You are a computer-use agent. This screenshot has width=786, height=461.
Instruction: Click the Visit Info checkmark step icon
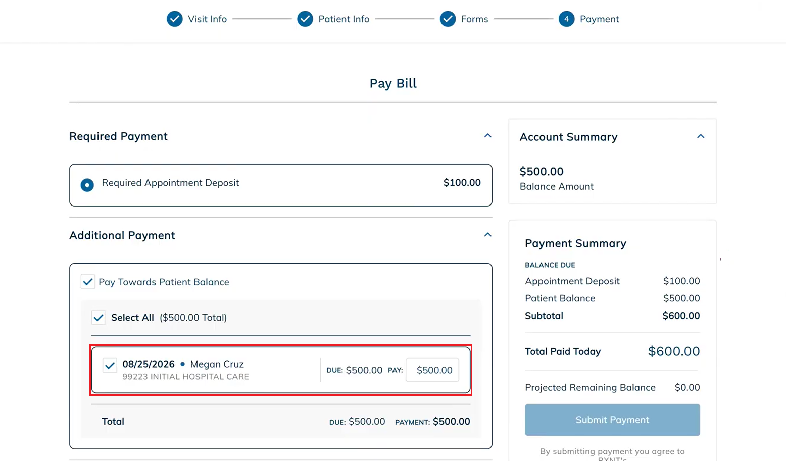click(175, 19)
